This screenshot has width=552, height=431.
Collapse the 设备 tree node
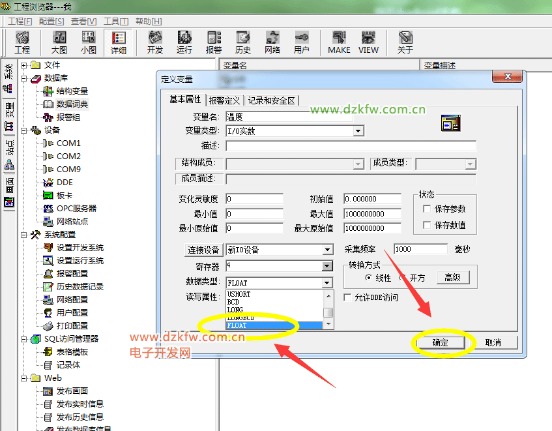(24, 130)
